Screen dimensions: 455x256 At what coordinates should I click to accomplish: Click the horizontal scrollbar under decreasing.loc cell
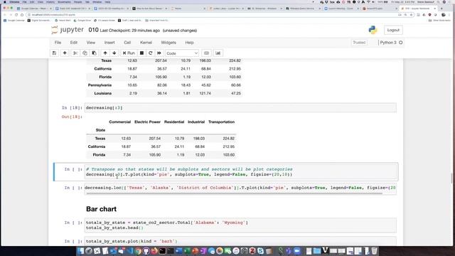pyautogui.click(x=234, y=193)
